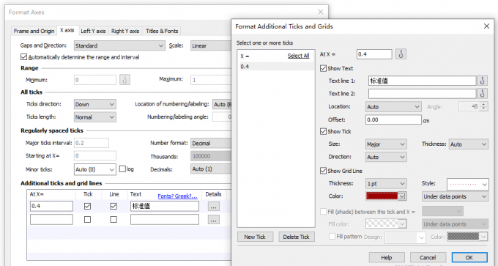Open Details button for the empty tick row
Image resolution: width=498 pixels, height=266 pixels.
click(x=214, y=220)
